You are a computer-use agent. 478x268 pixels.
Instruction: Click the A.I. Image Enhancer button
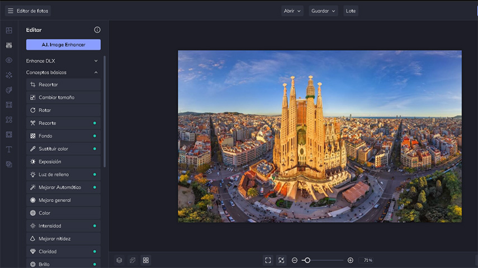[63, 45]
